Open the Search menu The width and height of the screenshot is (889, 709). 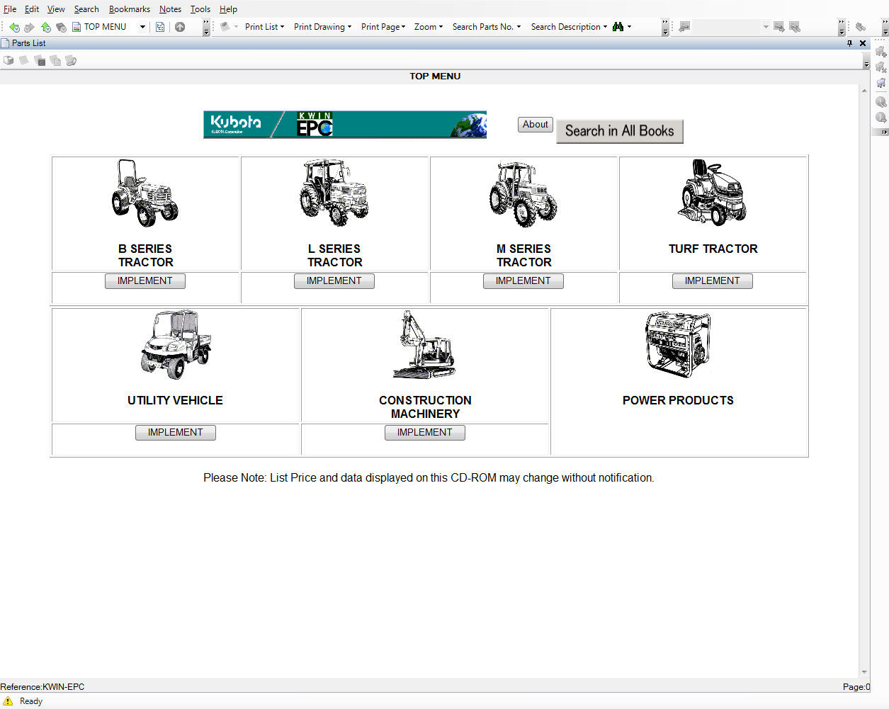point(86,9)
